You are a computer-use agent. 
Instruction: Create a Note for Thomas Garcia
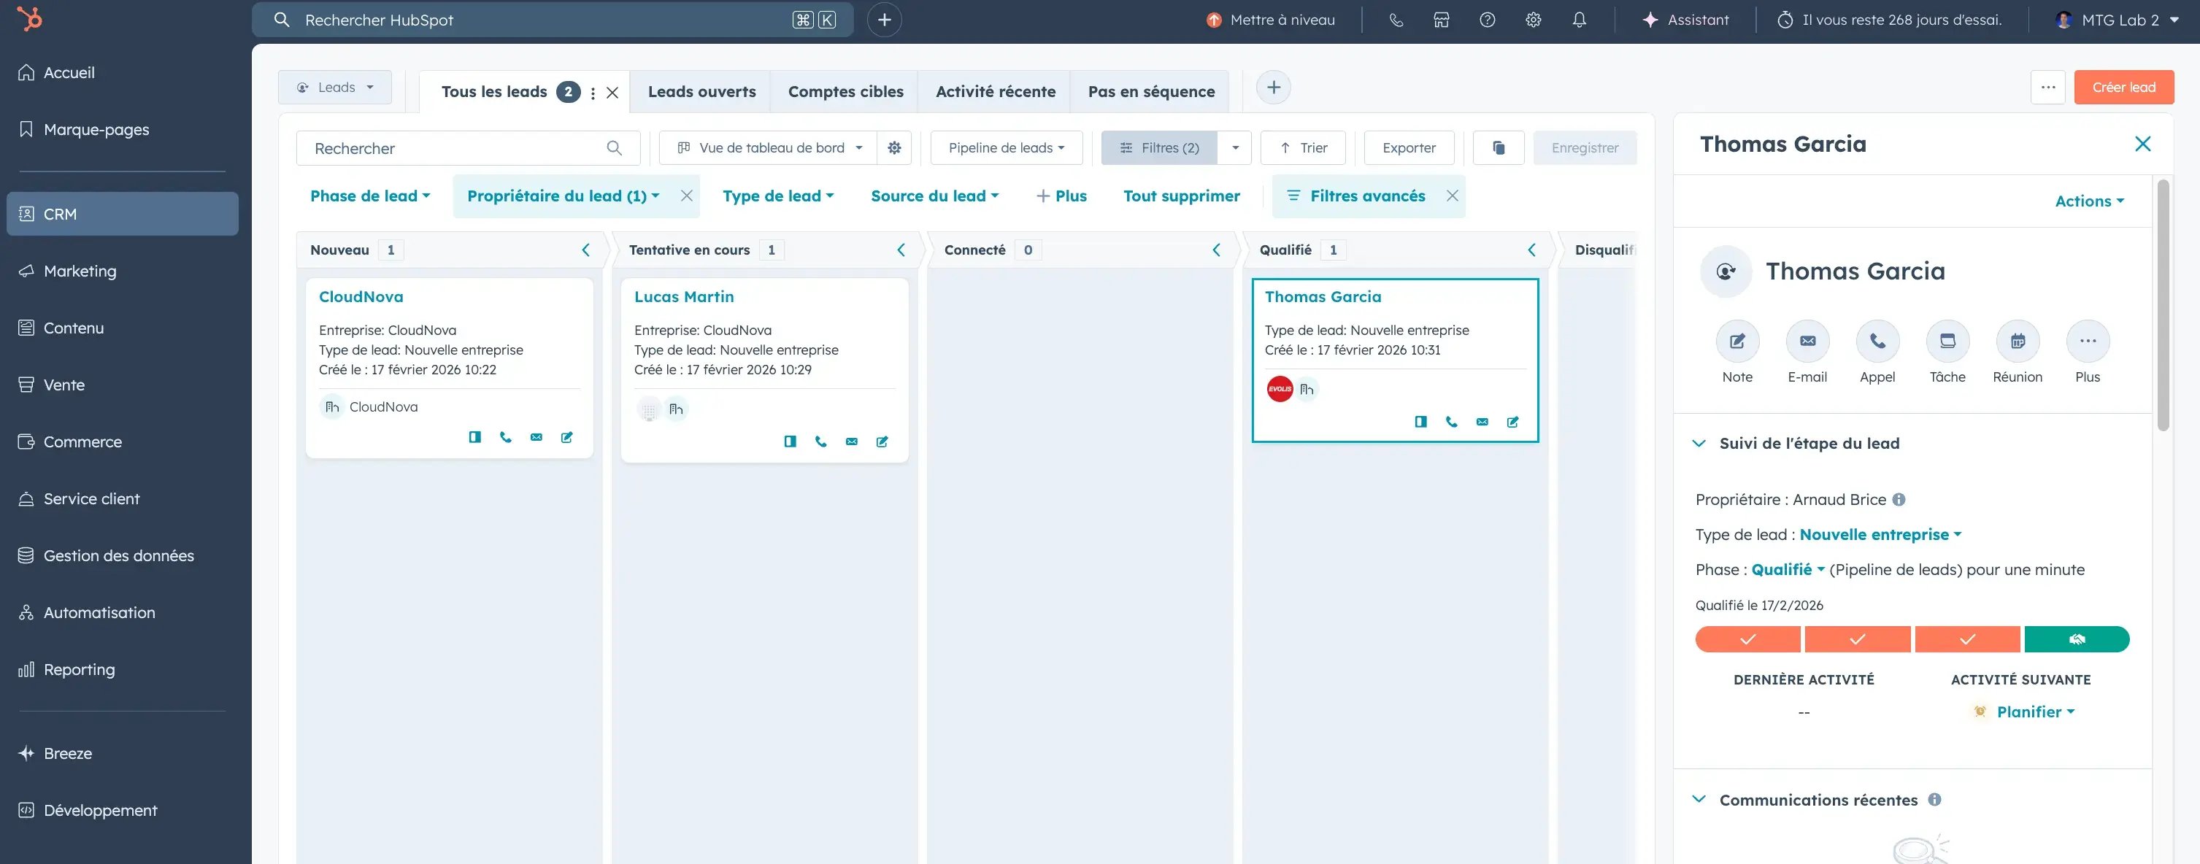(1736, 341)
